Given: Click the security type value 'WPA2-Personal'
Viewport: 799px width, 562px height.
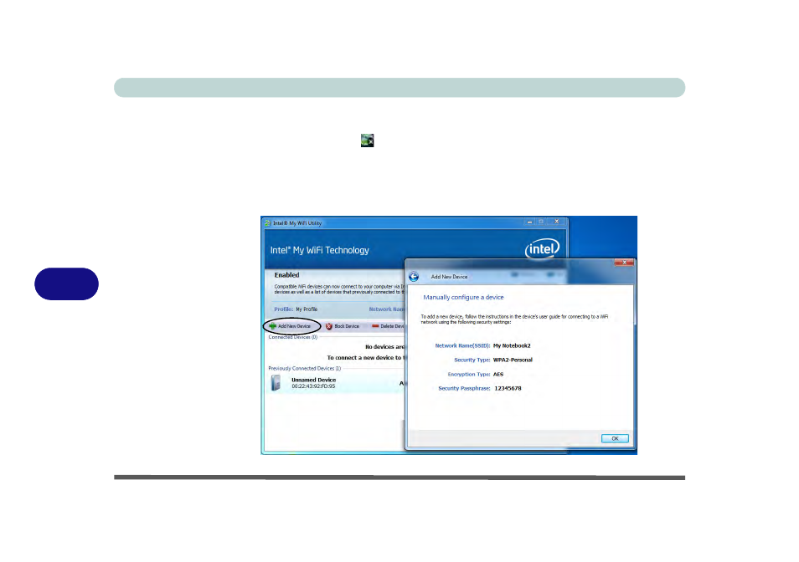Looking at the screenshot, I should [x=513, y=360].
